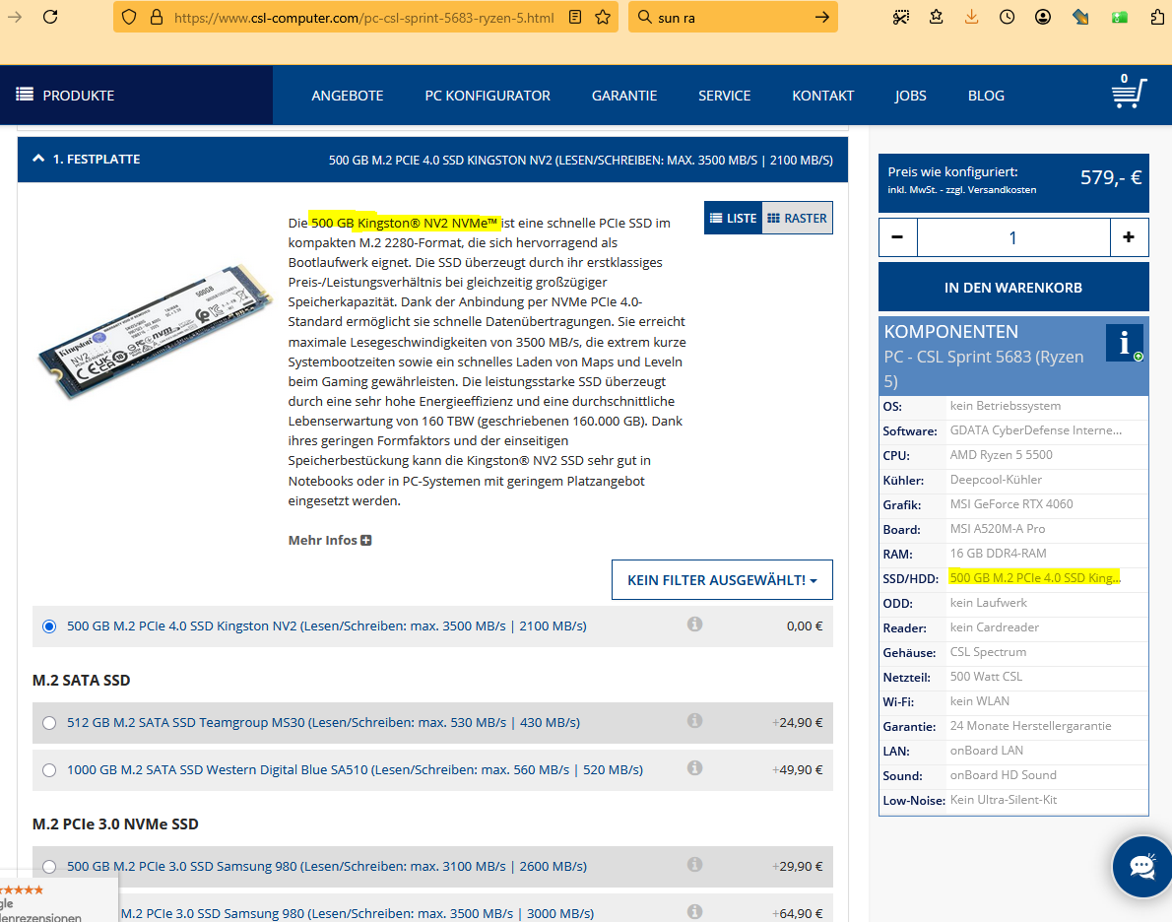1172x922 pixels.
Task: Open the shopping cart icon
Action: point(1129,93)
